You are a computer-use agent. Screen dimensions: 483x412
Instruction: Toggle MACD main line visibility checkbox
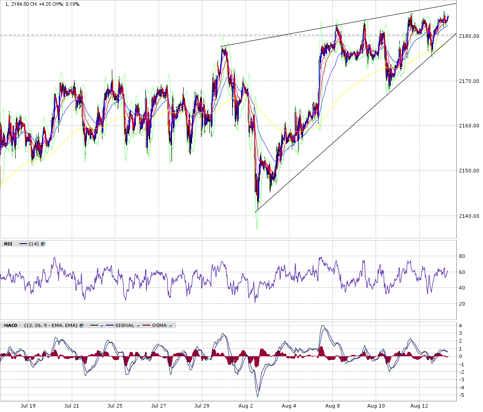point(102,326)
